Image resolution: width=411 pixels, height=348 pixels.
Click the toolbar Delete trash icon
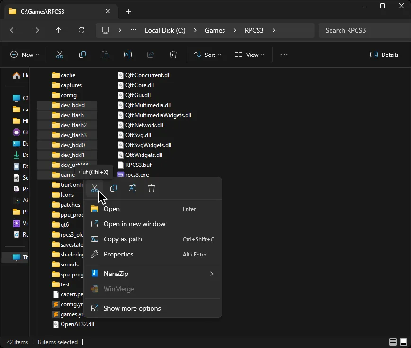(173, 55)
